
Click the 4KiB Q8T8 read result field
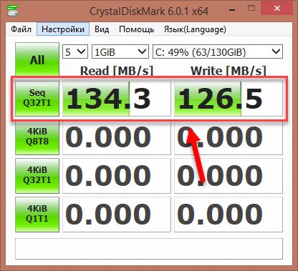point(117,137)
